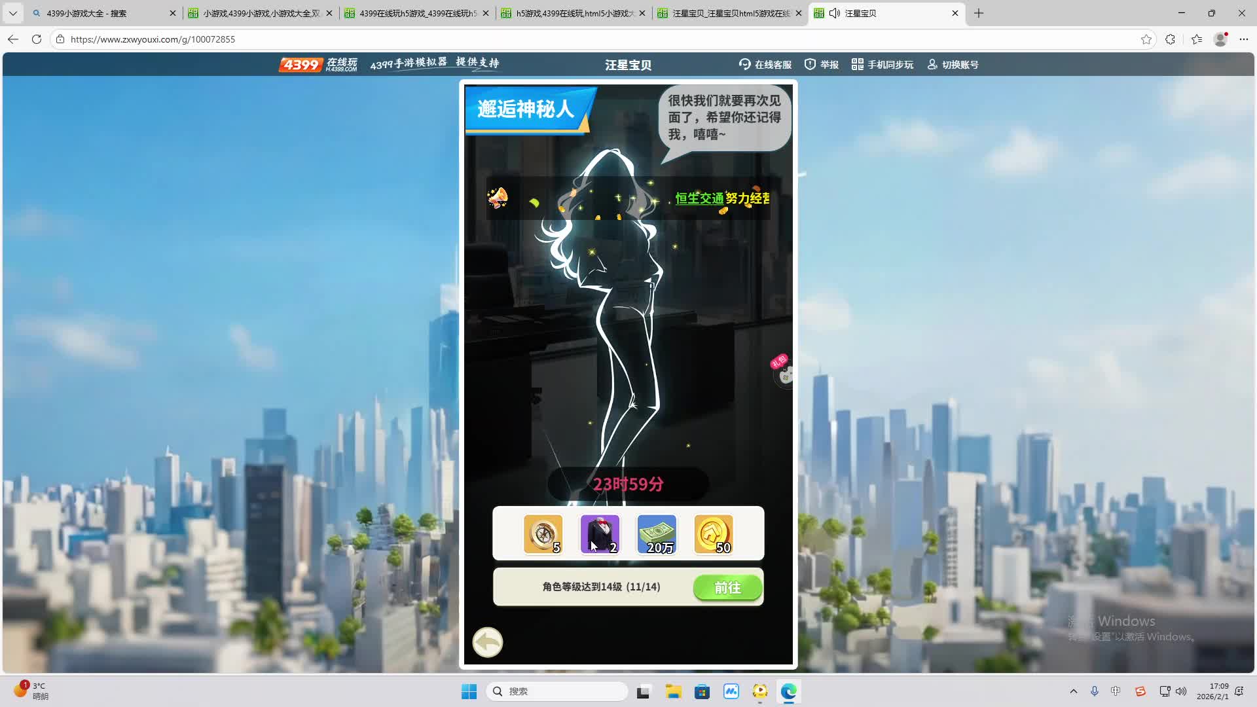1257x707 pixels.
Task: Click the 20万 cash reward icon
Action: click(x=657, y=534)
